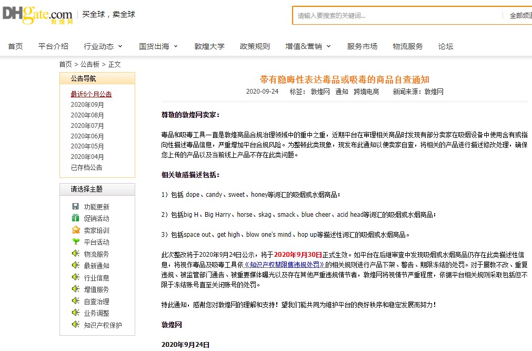Open the 最近6个月公告 link

(91, 94)
